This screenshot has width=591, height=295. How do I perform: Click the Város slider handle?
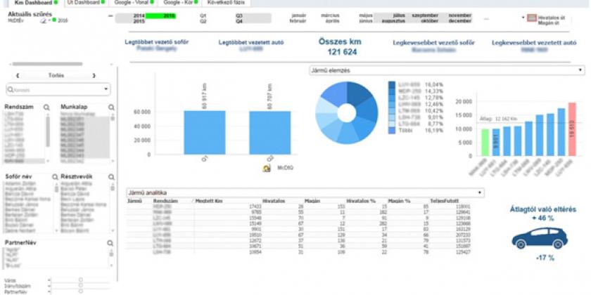(80, 280)
